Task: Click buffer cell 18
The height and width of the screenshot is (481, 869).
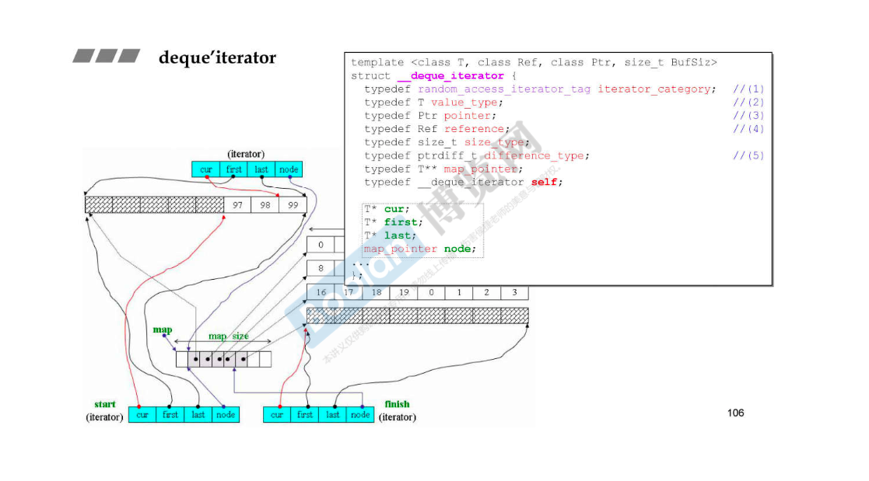Action: pos(377,292)
